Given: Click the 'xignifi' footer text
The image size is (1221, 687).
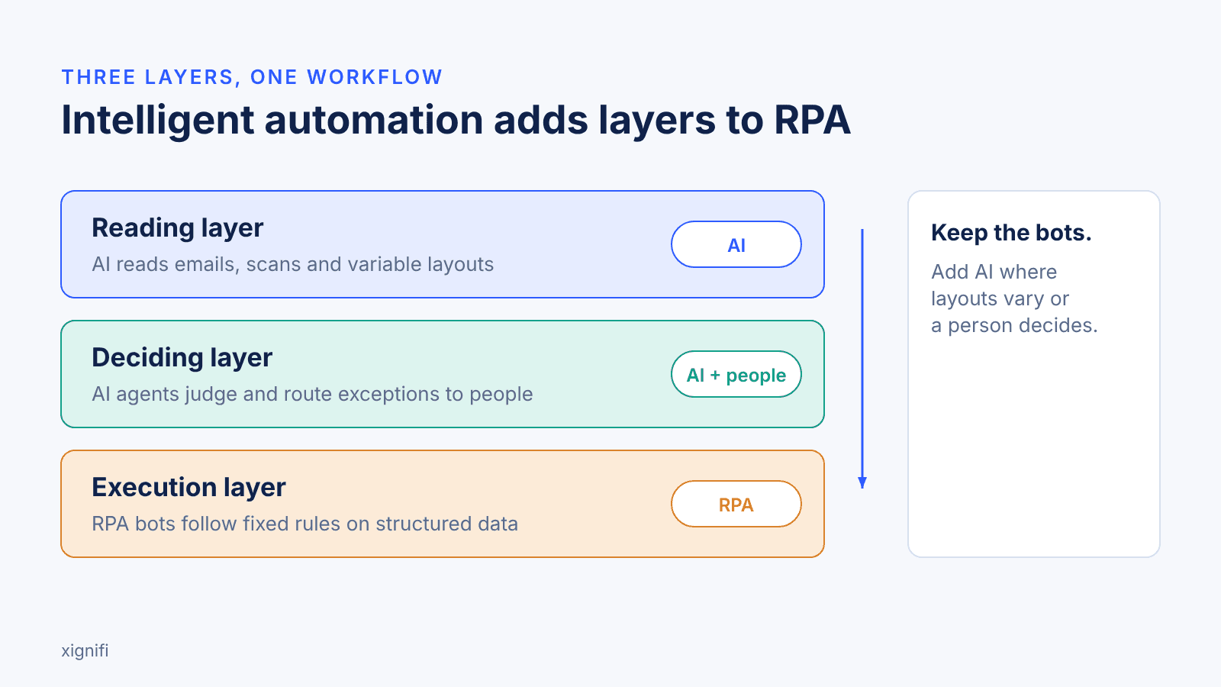Looking at the screenshot, I should 85,651.
